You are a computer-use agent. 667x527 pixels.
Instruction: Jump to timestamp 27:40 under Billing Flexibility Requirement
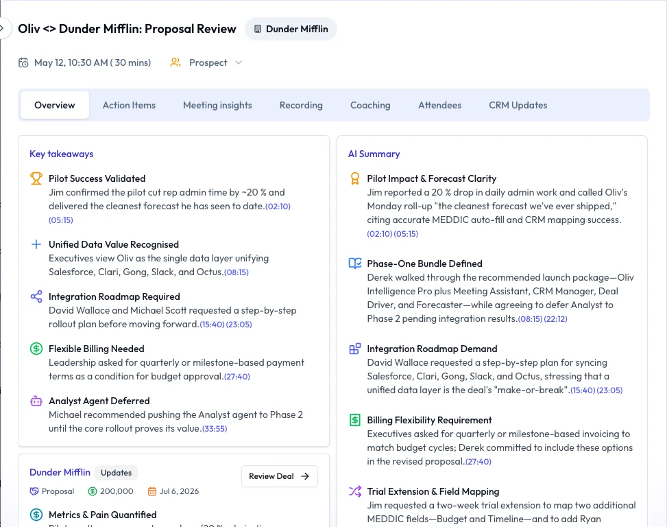tap(478, 462)
